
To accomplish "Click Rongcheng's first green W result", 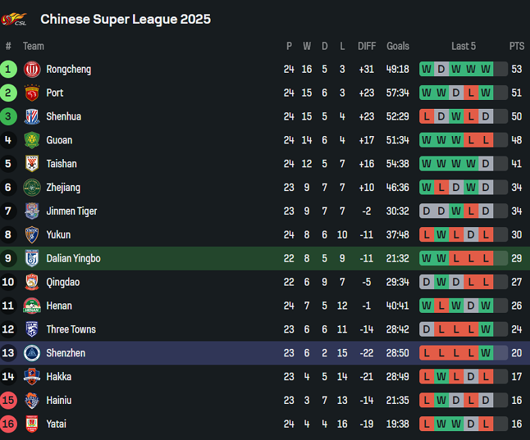I will tap(426, 69).
